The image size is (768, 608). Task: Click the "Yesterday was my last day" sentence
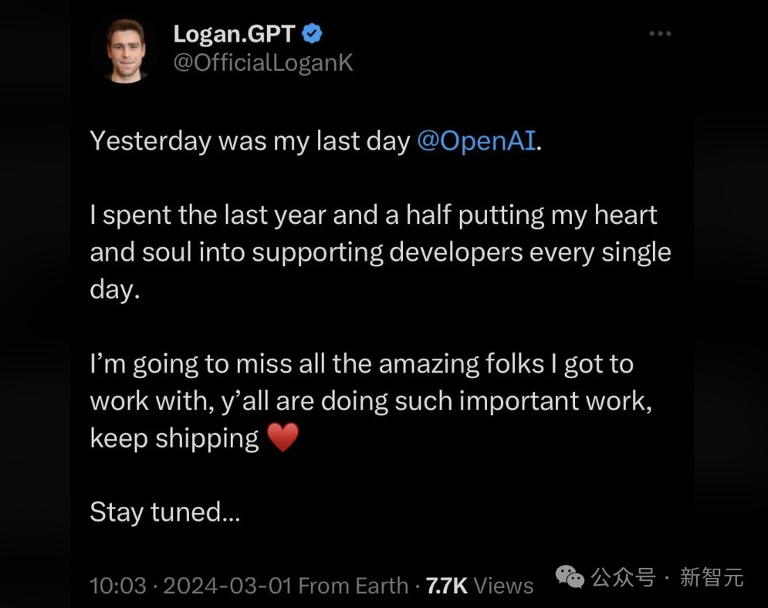click(249, 141)
